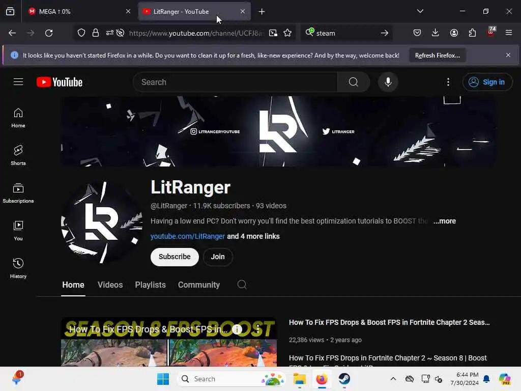Open site permissions icon in address bar
The width and height of the screenshot is (521, 391).
click(x=110, y=33)
